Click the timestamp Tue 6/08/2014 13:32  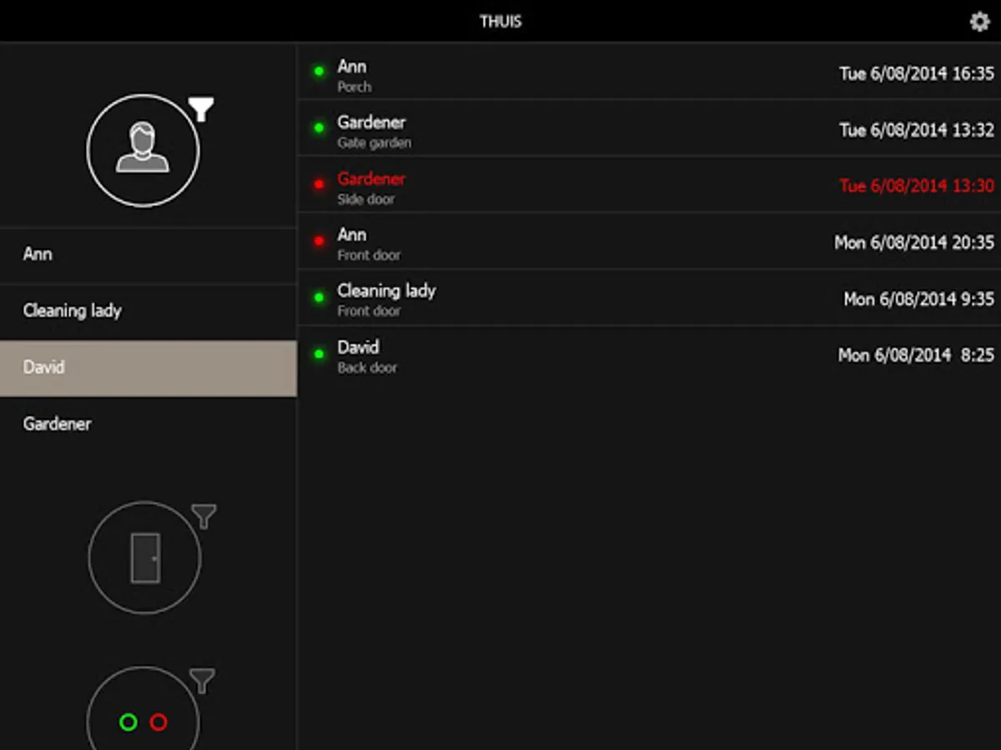(x=917, y=130)
